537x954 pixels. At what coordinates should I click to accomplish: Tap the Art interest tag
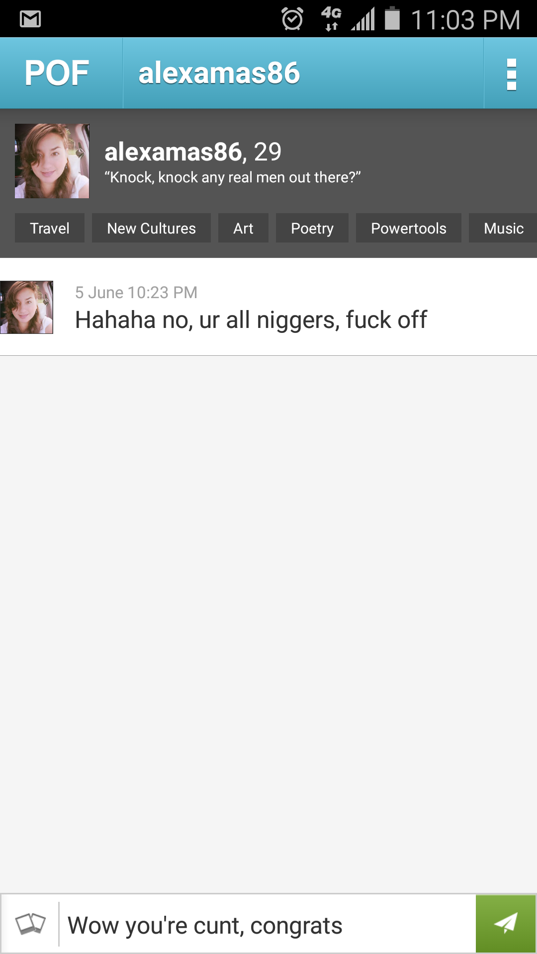pyautogui.click(x=243, y=228)
